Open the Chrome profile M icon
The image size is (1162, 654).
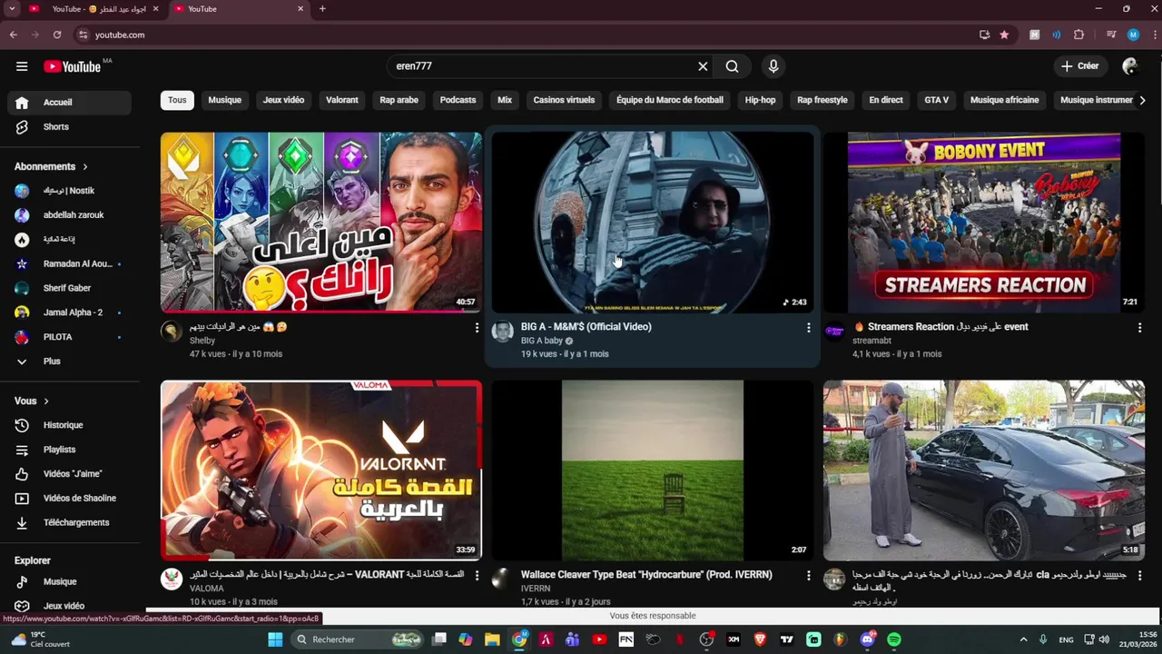(1133, 35)
